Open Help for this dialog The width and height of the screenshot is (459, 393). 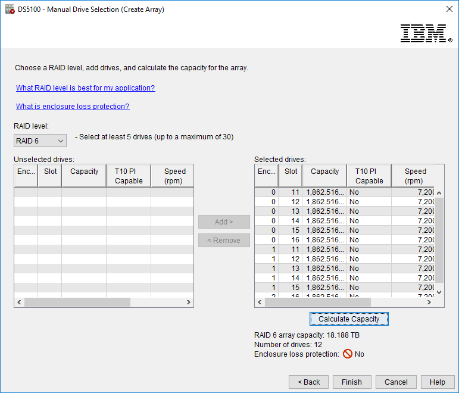click(x=437, y=382)
